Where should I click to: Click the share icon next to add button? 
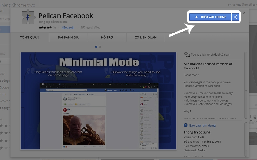coord(235,17)
